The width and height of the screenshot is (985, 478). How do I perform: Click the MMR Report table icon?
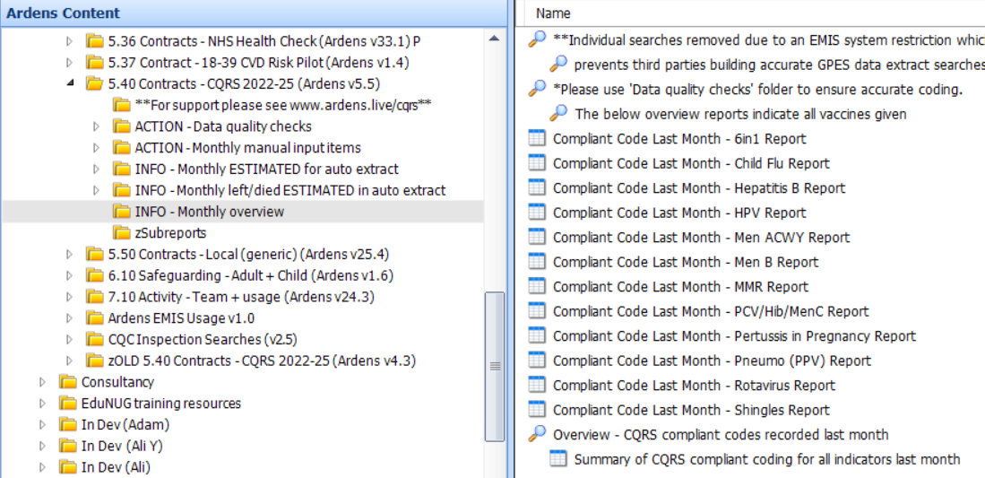coord(537,286)
